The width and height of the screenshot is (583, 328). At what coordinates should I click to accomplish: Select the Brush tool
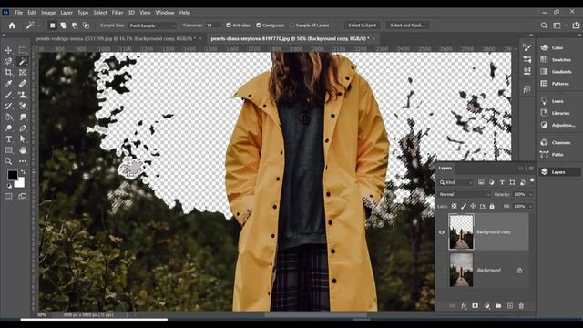8,95
